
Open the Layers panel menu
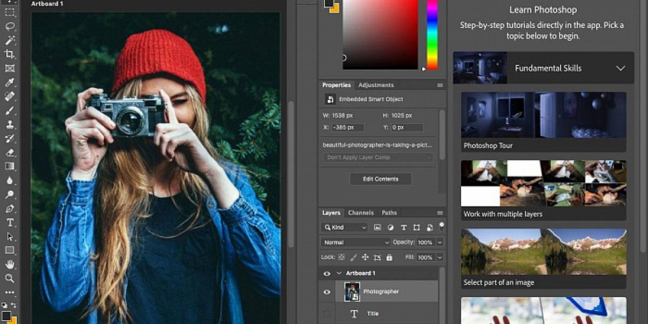(440, 213)
